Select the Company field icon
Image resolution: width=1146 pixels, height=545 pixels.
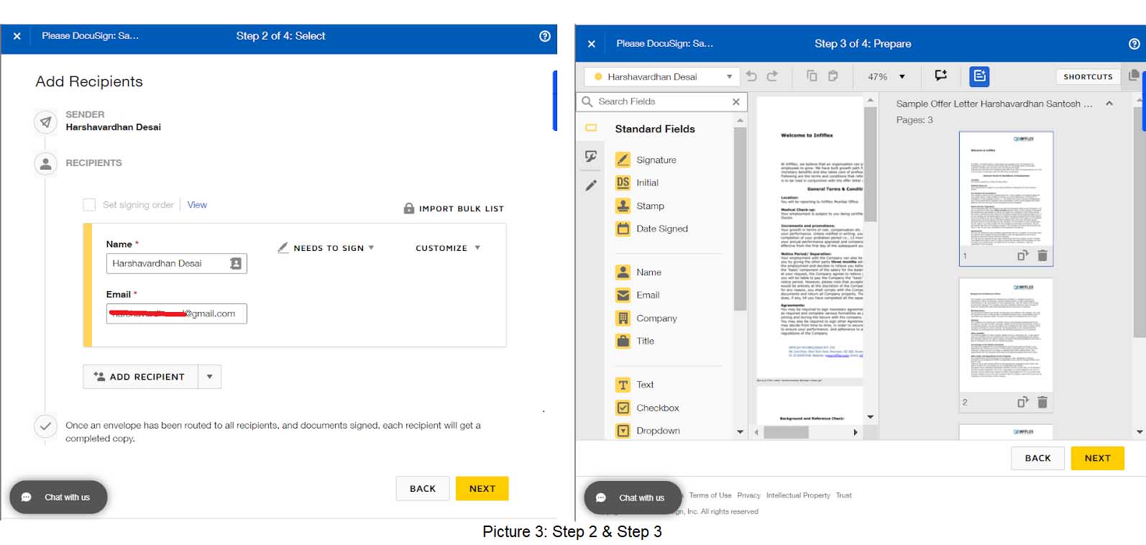point(623,318)
